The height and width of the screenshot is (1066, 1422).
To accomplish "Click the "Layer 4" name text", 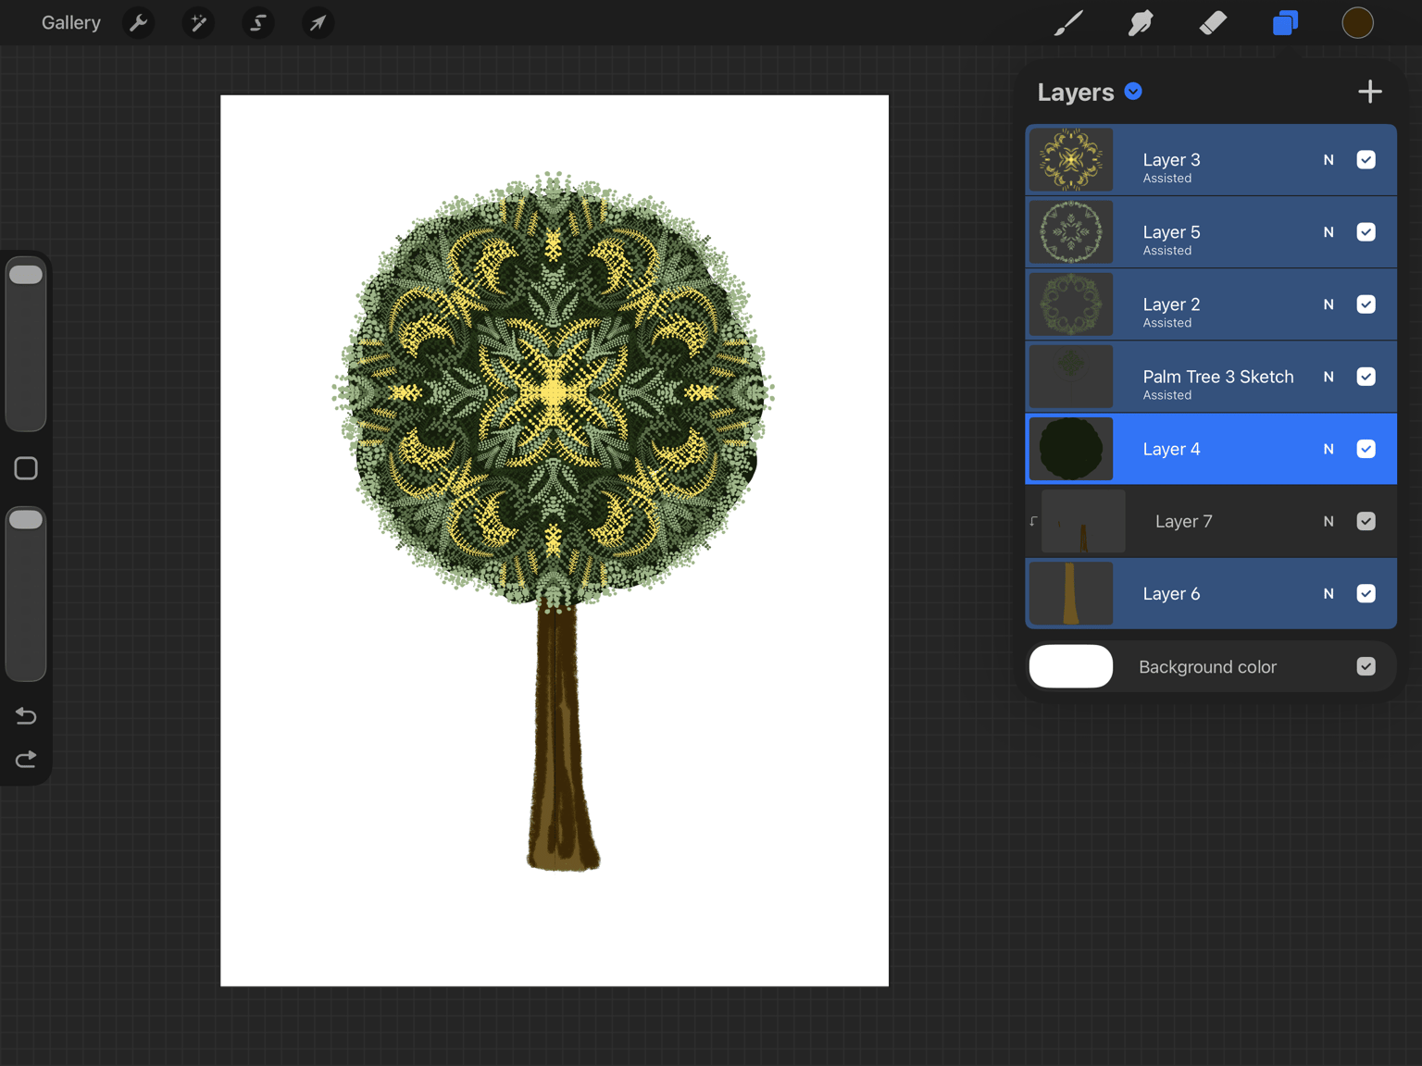I will tap(1171, 449).
